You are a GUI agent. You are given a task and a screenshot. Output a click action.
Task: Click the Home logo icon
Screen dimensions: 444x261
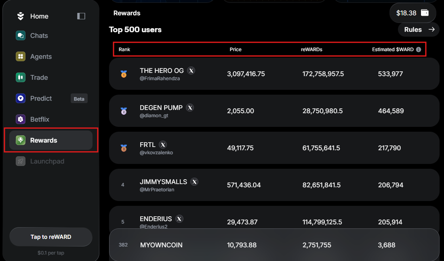21,16
